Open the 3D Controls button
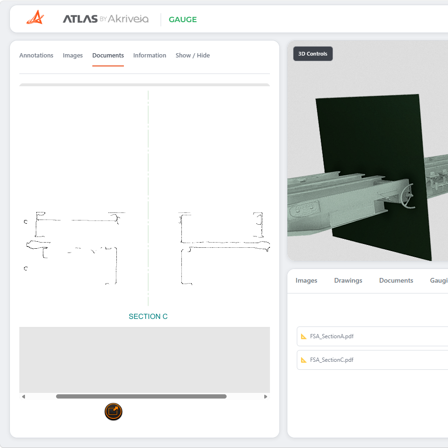Image resolution: width=448 pixels, height=448 pixels. point(313,54)
